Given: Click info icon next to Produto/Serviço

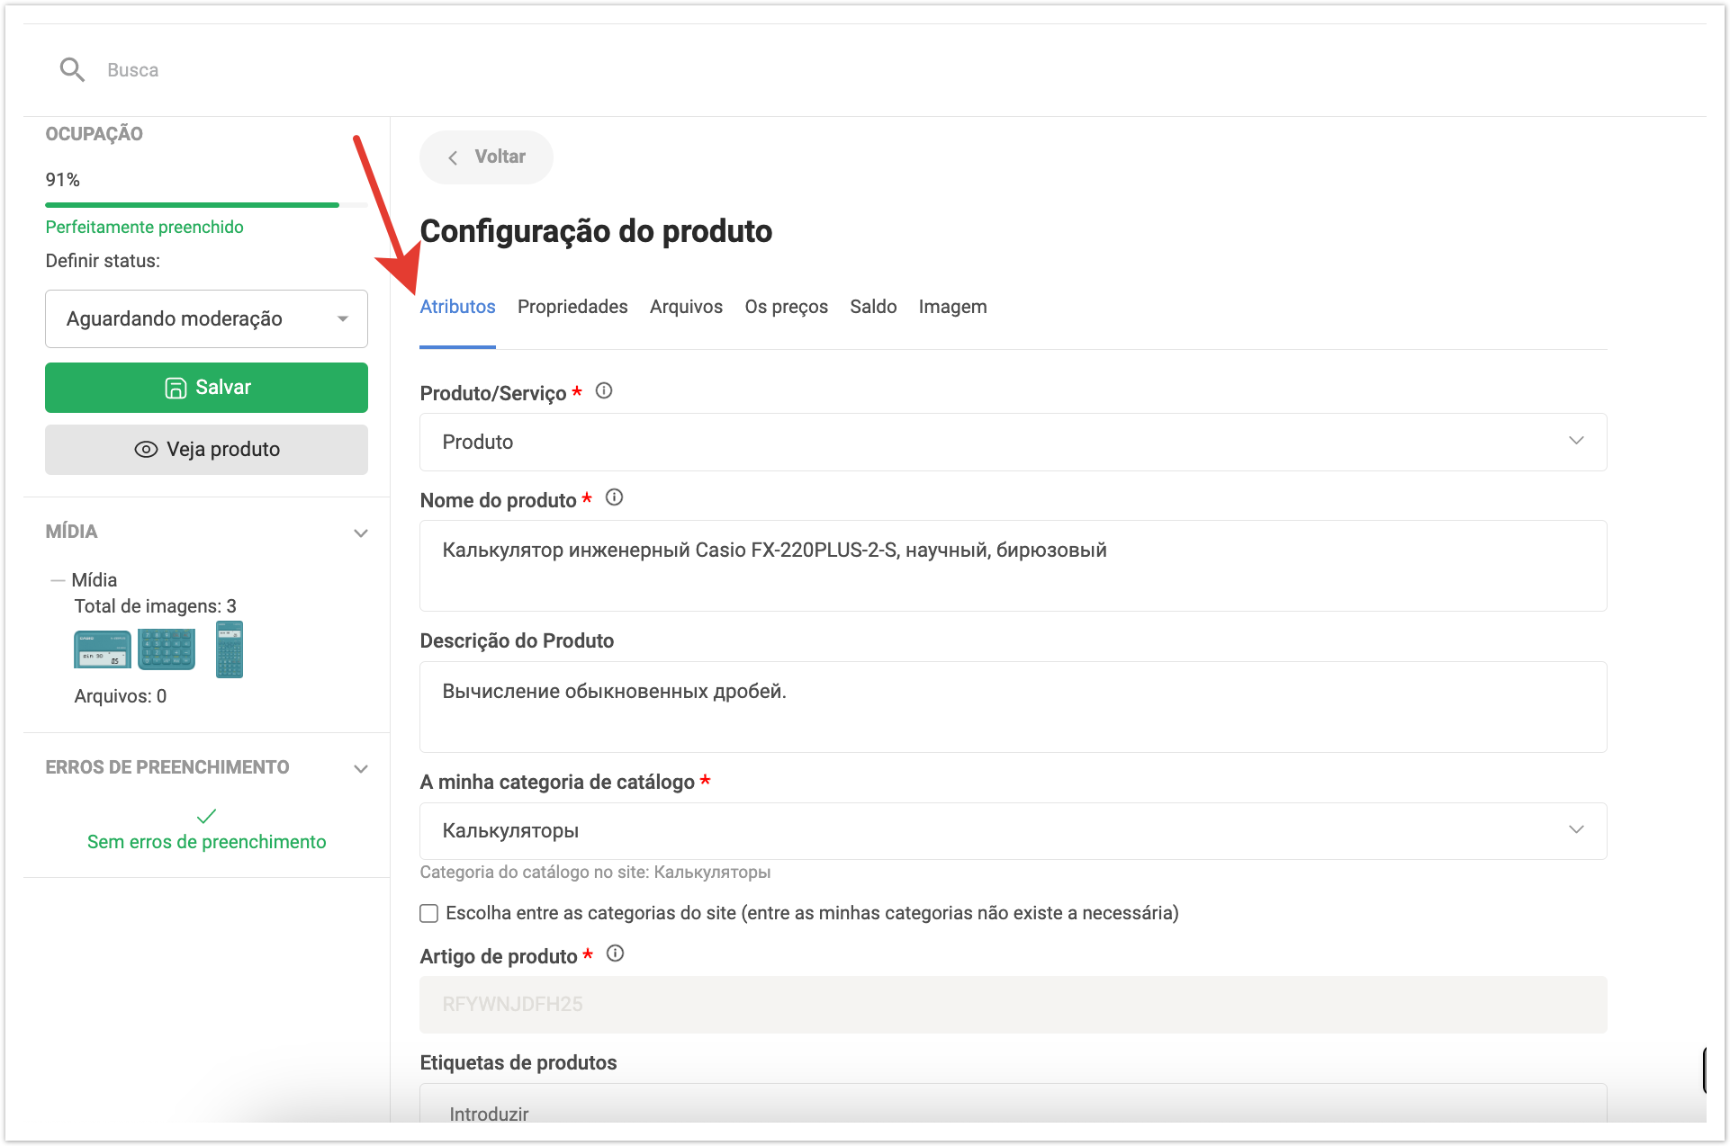Looking at the screenshot, I should (604, 391).
